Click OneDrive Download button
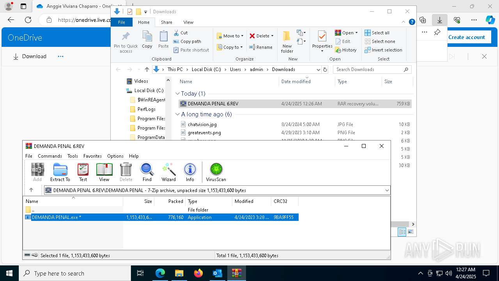This screenshot has height=281, width=499. click(x=30, y=56)
